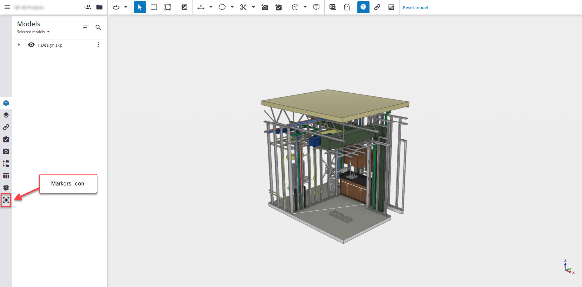Image resolution: width=582 pixels, height=287 pixels.
Task: Click the ghost mode icon in toolbar
Action: [347, 7]
